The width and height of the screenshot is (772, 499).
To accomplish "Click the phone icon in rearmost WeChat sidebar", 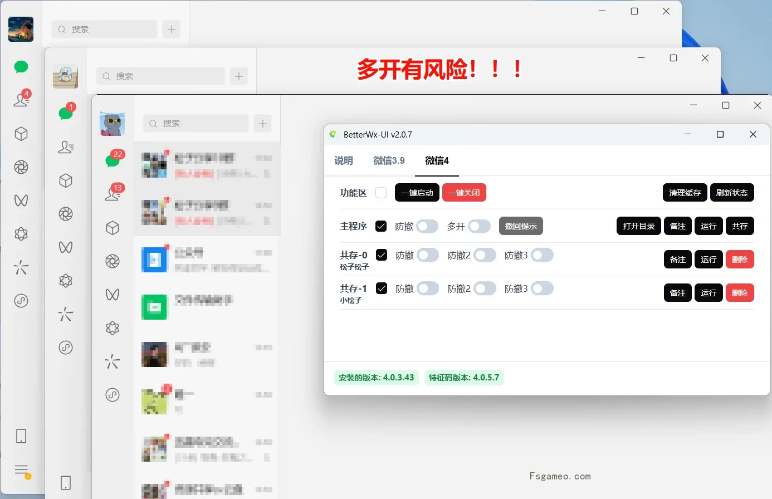I will (21, 436).
